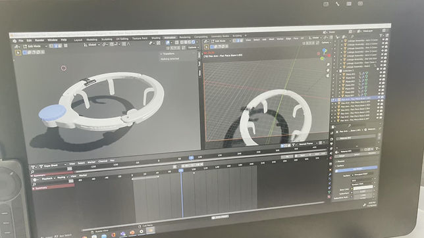Open the Playback popover in timeline
The width and height of the screenshot is (424, 238).
(48, 179)
